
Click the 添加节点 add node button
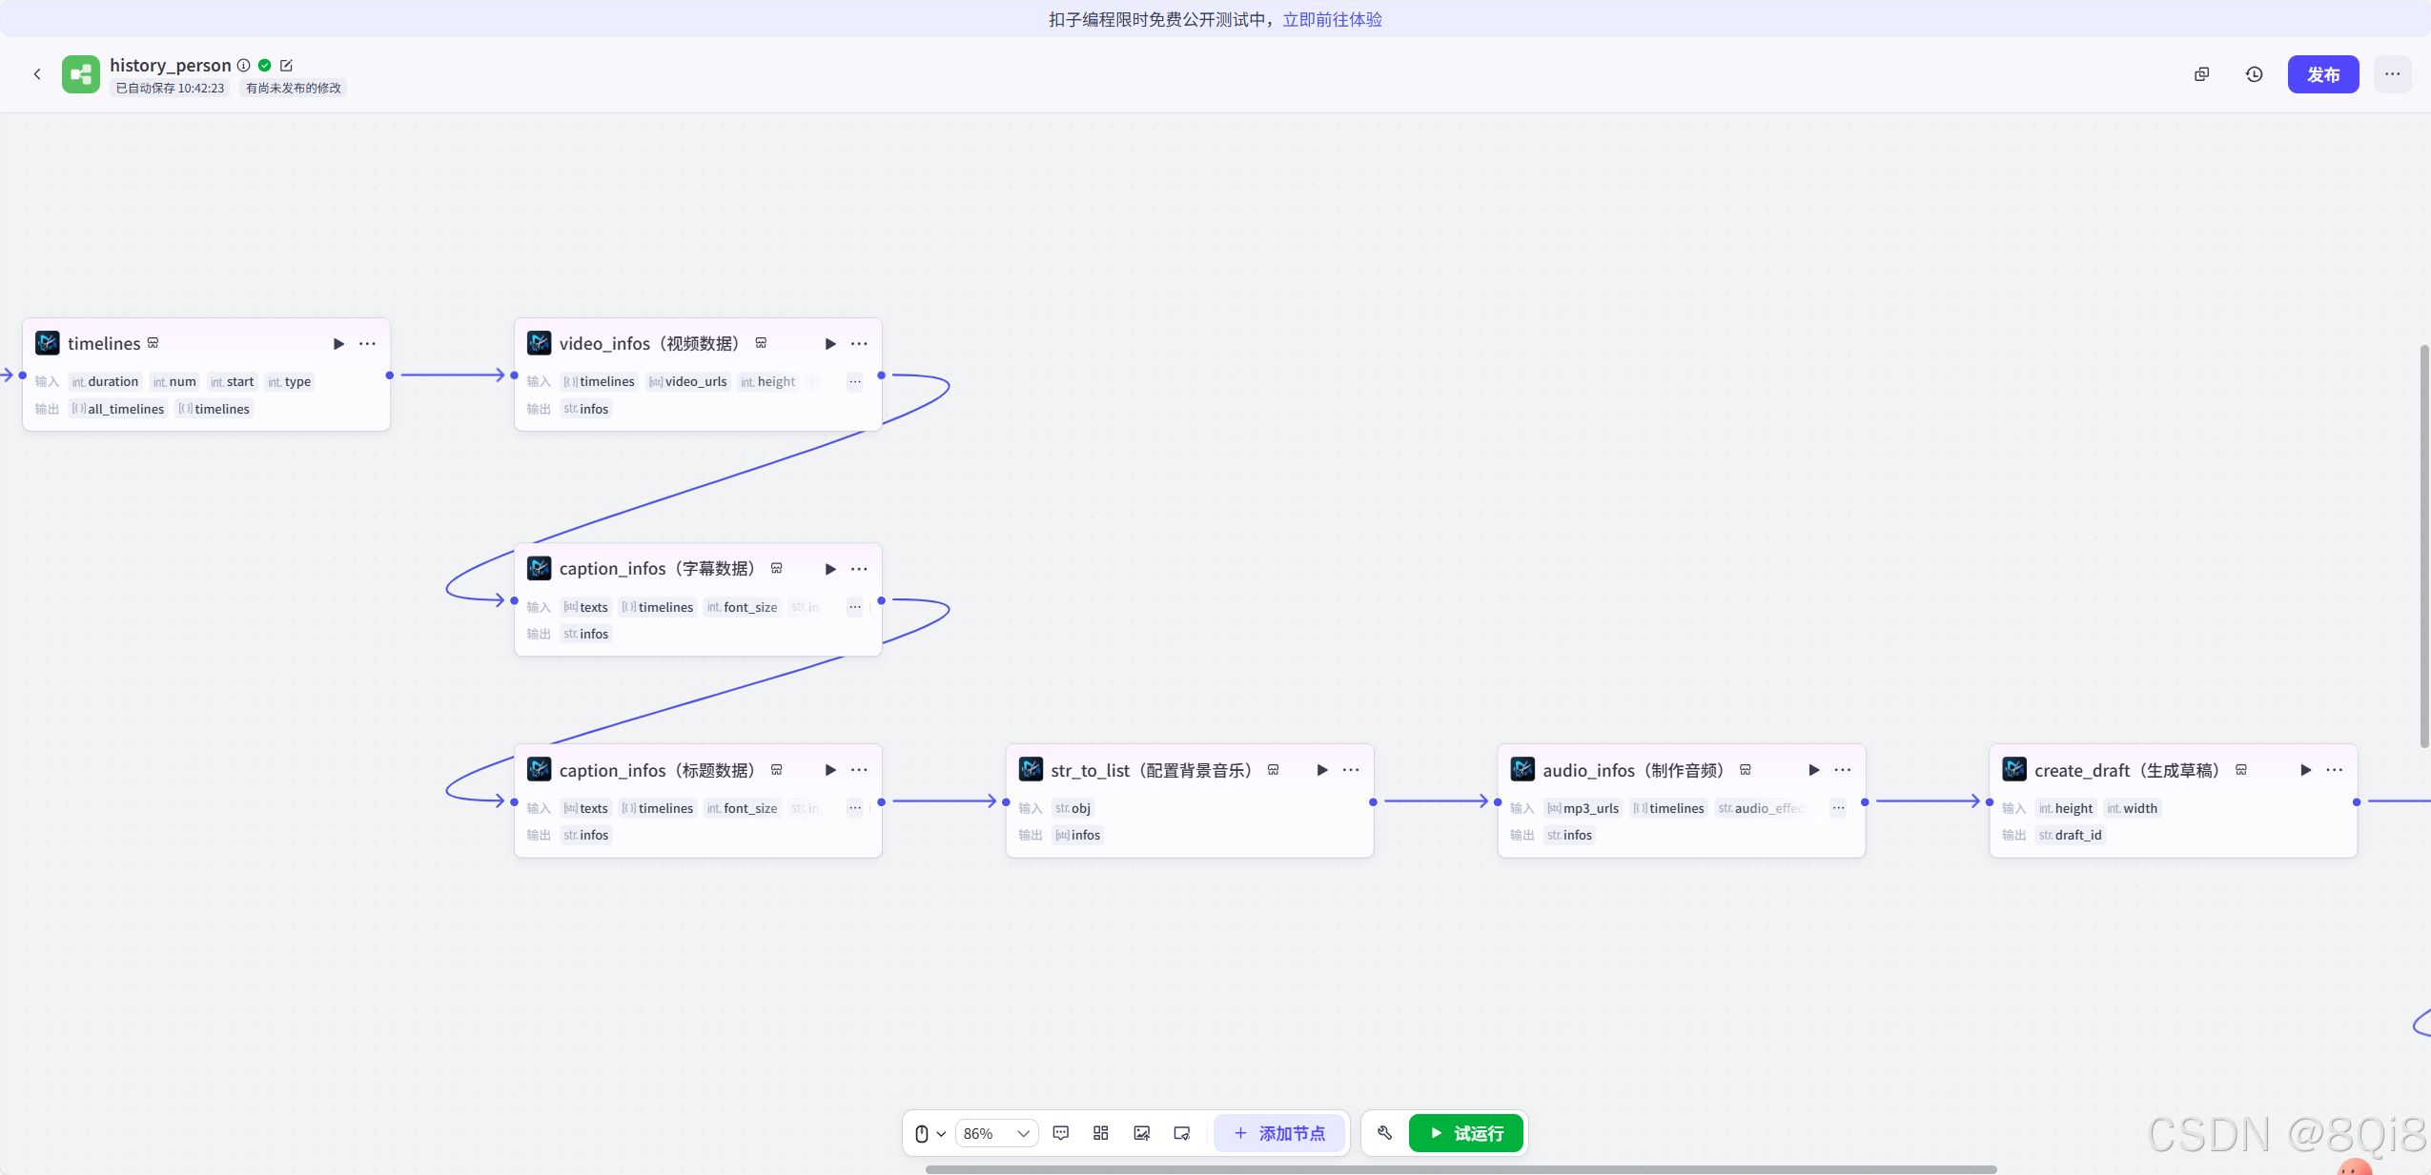[1279, 1133]
